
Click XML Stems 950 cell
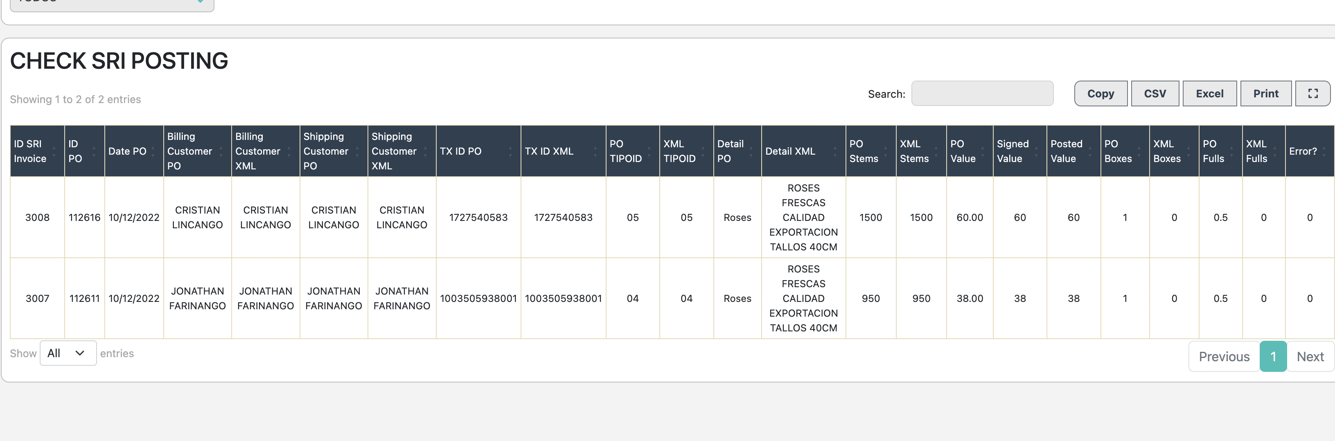[x=921, y=299]
